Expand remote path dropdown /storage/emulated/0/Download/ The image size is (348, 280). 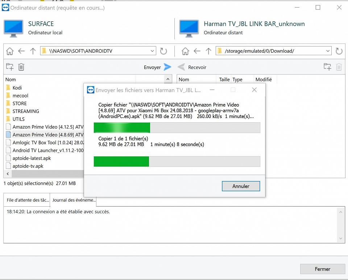pos(328,51)
